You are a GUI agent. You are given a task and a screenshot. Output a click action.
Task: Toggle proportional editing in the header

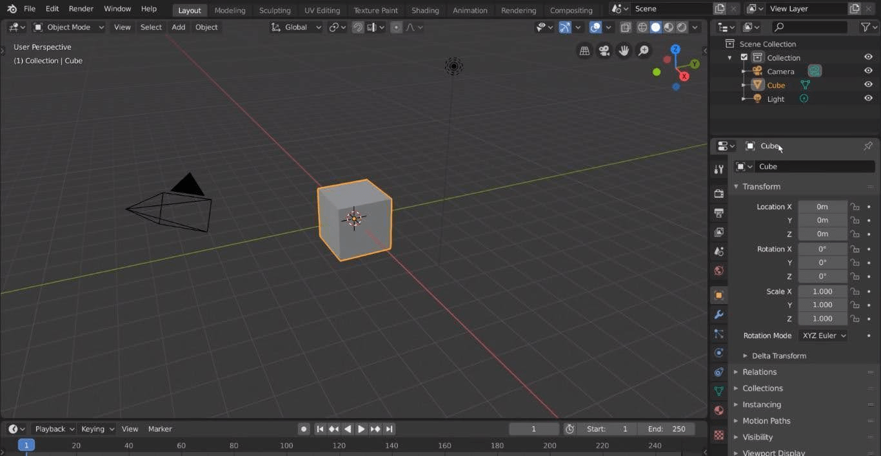pyautogui.click(x=396, y=27)
